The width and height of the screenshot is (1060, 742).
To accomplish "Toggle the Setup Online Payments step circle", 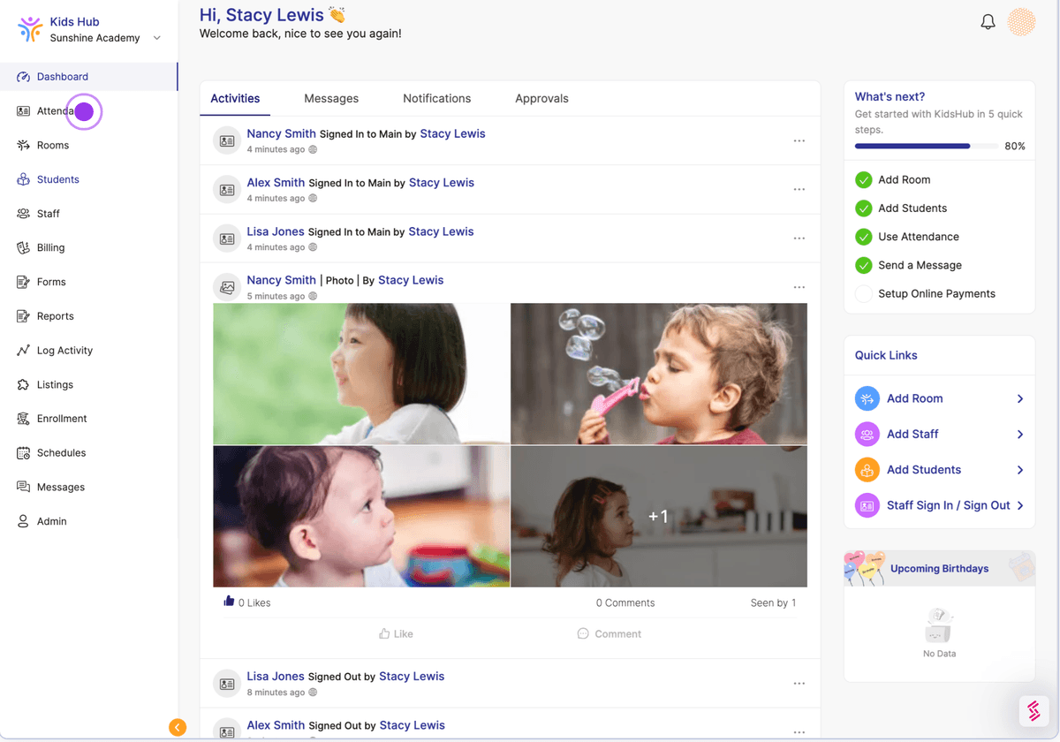I will pos(863,294).
